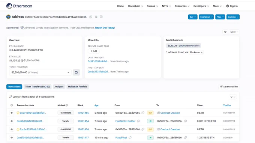Open More menu in top navigation
The image size is (255, 143).
tap(217, 6)
